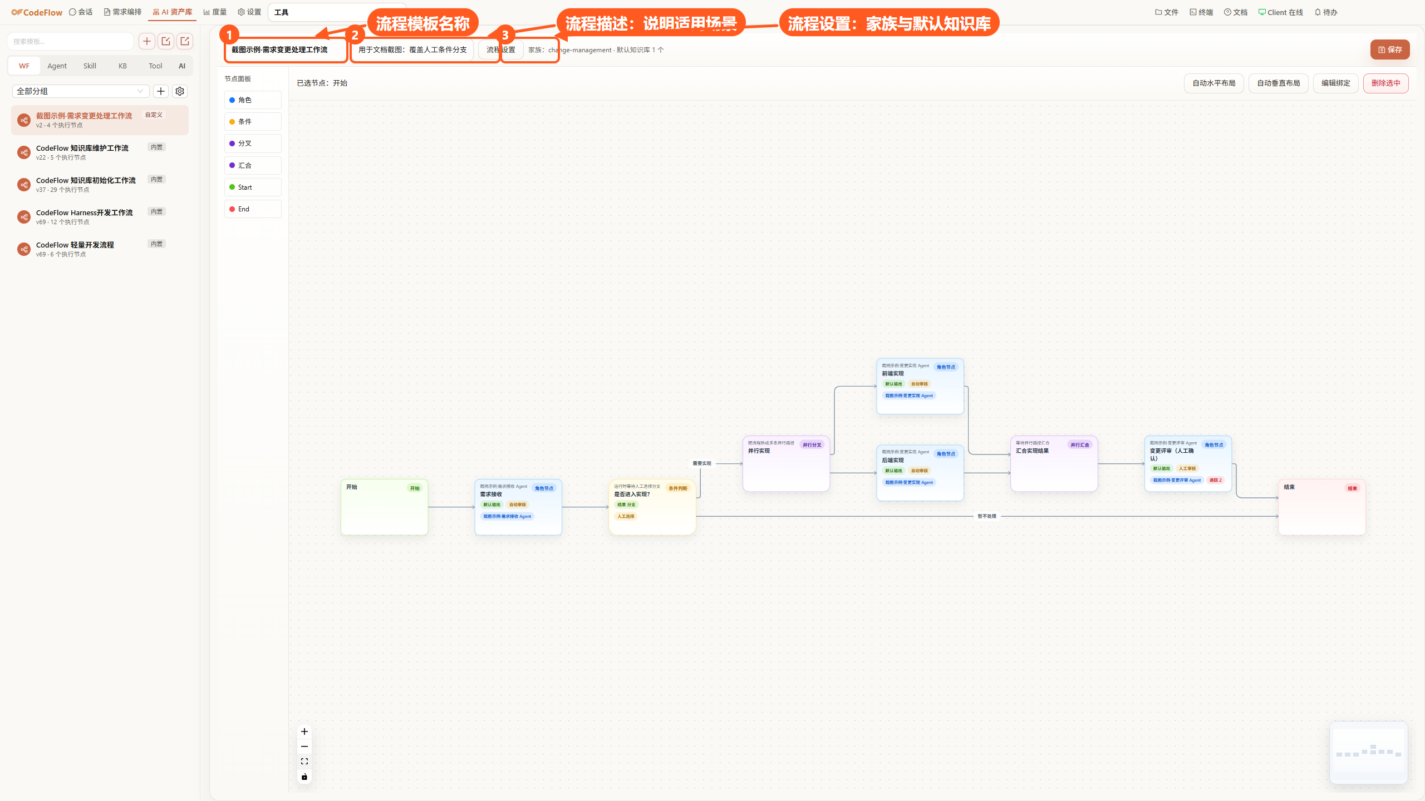This screenshot has width=1425, height=801.
Task: Open the CodeFlow 知识库维护工作流 template
Action: click(100, 152)
